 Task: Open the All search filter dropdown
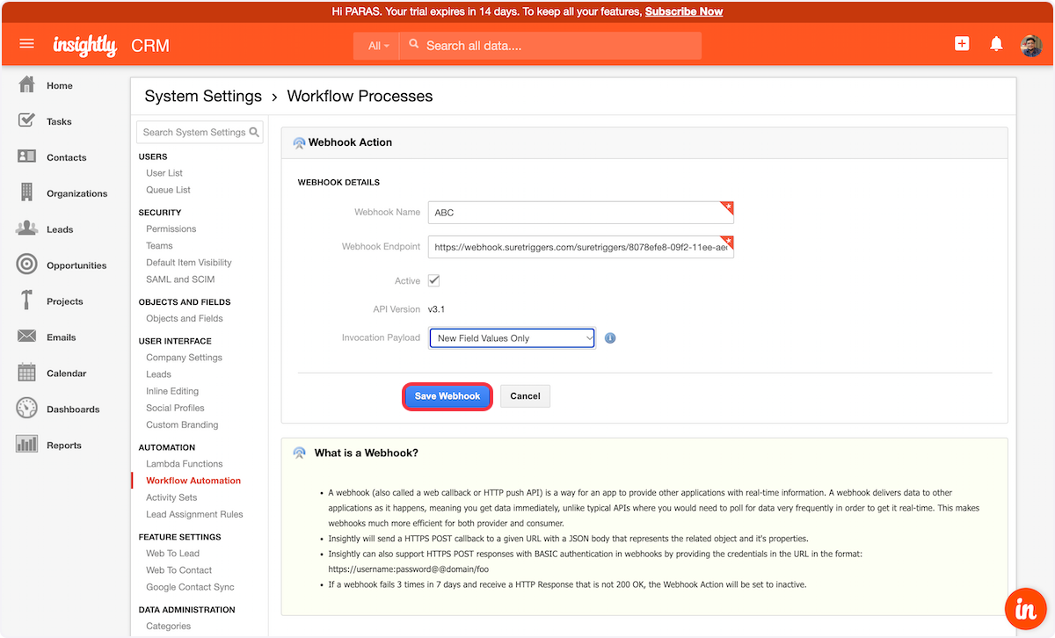pos(377,46)
